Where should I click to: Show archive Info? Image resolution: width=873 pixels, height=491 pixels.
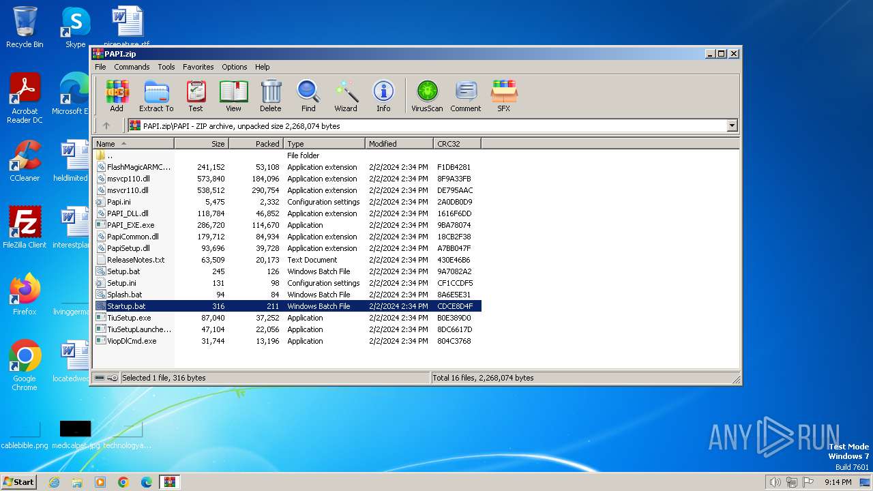pos(383,95)
